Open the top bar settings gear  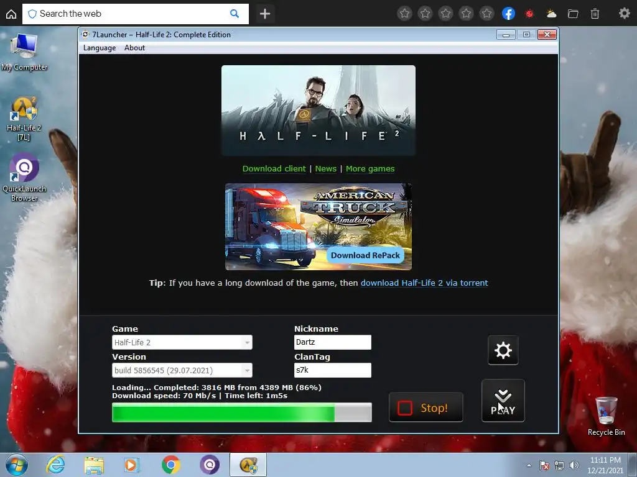pos(624,14)
